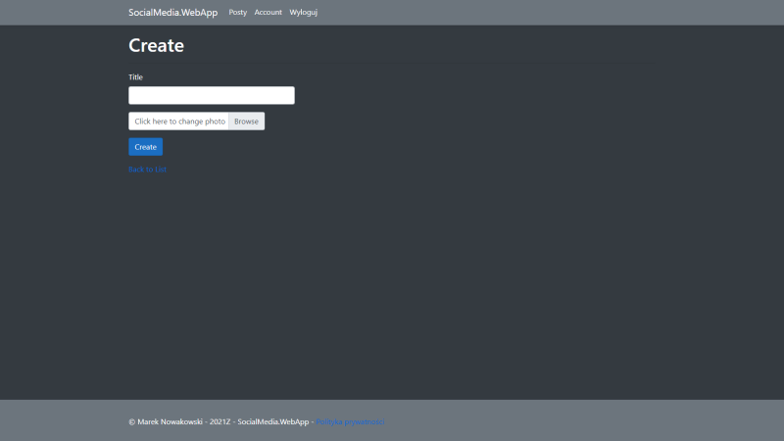This screenshot has width=784, height=441.
Task: Go to the Account menu item
Action: click(268, 13)
